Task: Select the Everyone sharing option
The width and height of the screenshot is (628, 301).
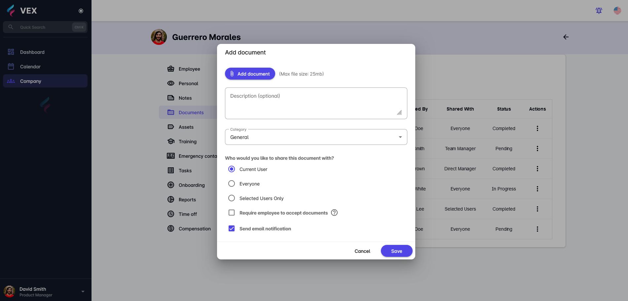Action: 231,184
